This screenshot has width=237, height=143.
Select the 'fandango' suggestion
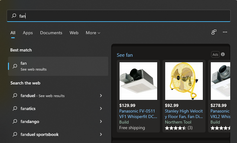[x=58, y=121]
